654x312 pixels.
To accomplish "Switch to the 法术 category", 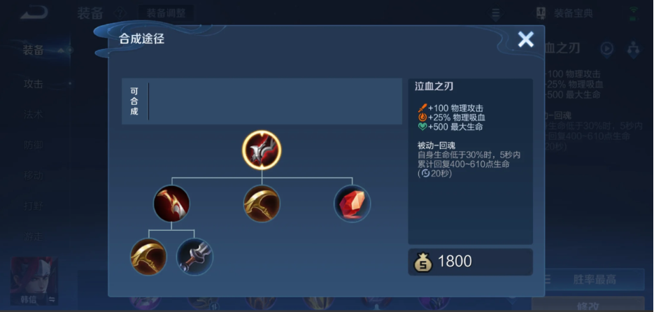I will pos(34,114).
